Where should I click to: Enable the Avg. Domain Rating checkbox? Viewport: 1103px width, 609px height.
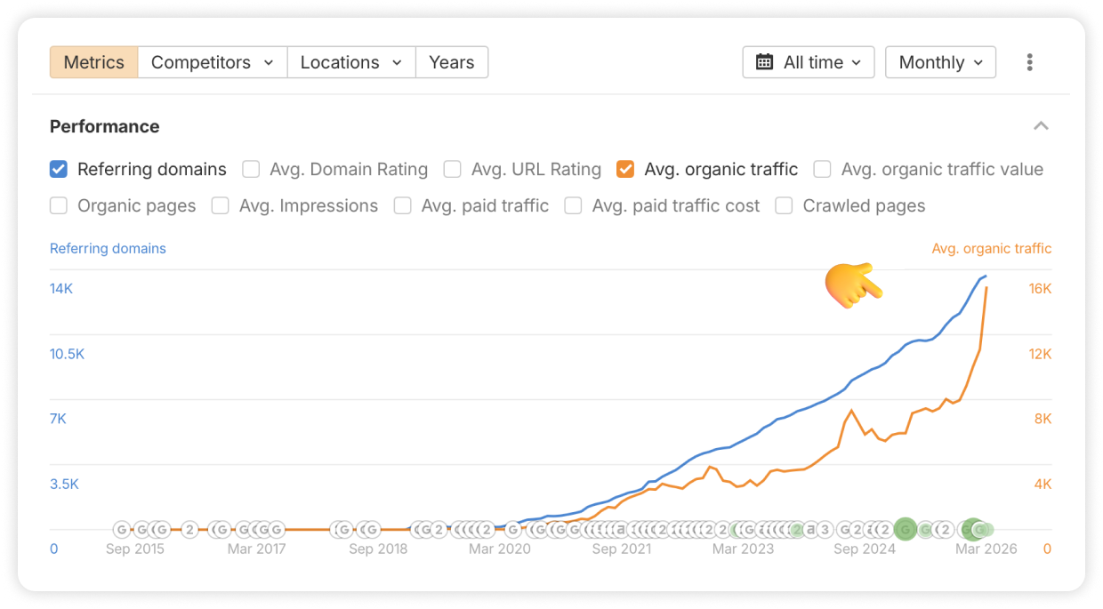[251, 169]
